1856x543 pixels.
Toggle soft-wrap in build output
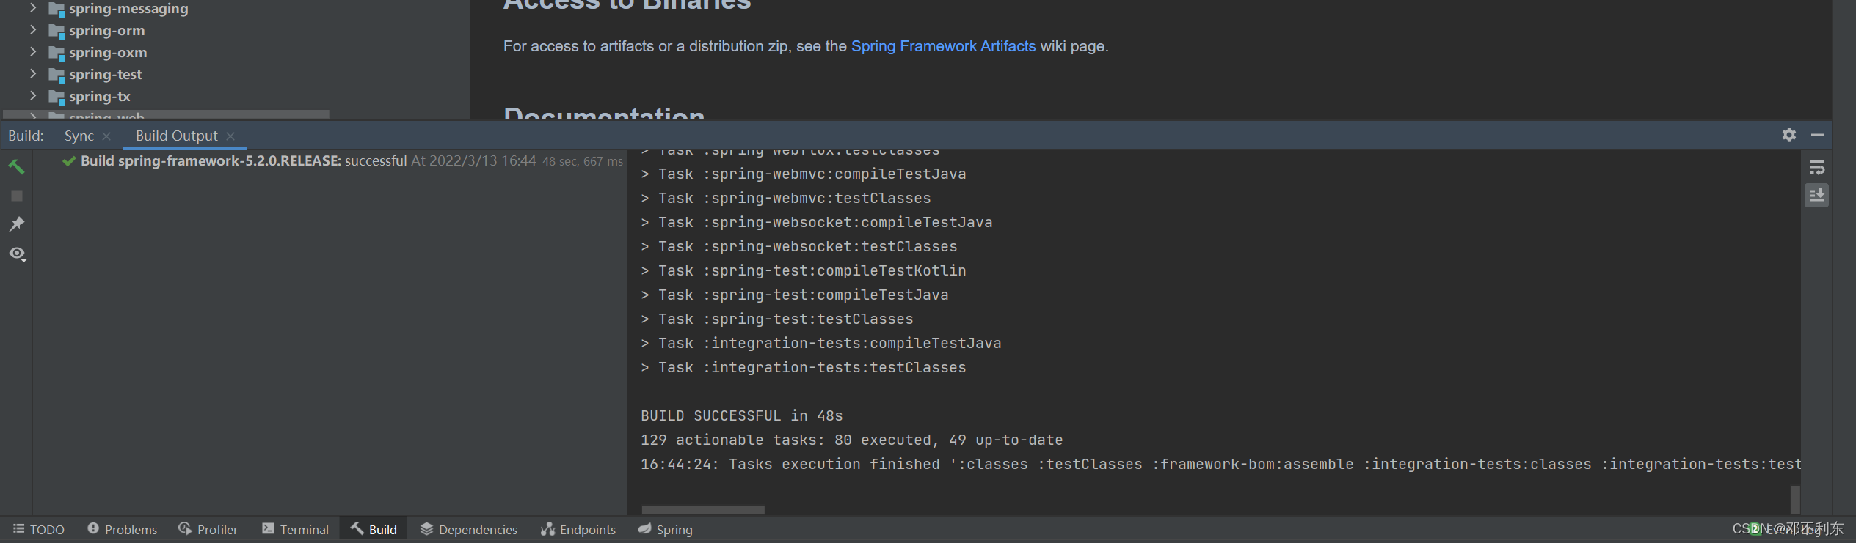pyautogui.click(x=1817, y=169)
